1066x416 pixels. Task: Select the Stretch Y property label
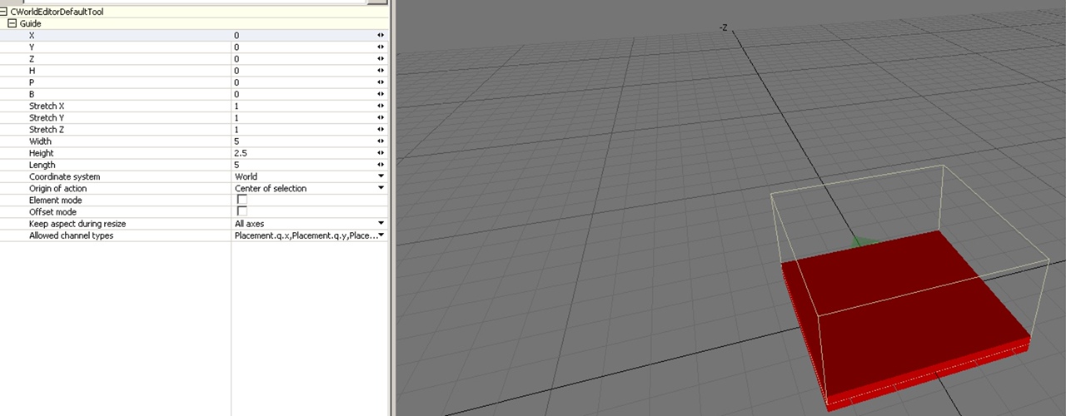point(47,118)
